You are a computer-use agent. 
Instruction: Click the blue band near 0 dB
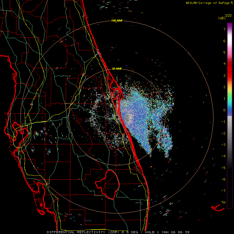click(230, 111)
